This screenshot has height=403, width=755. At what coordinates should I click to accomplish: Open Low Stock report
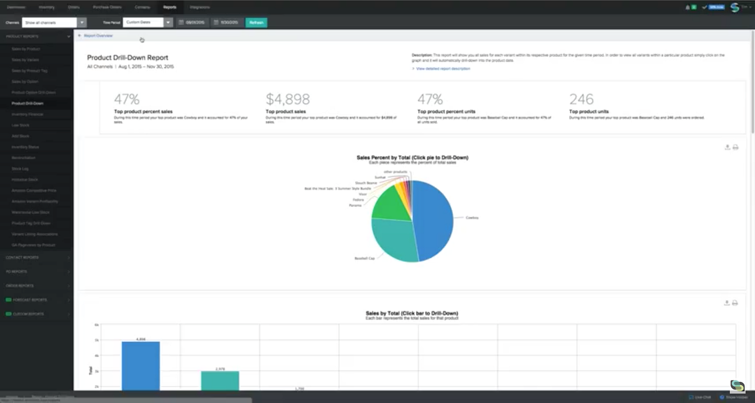click(20, 125)
